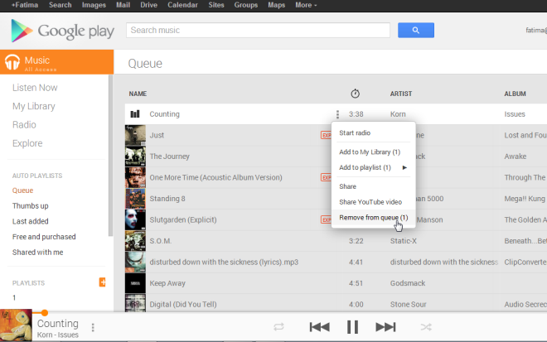Click the playback progress slider knob
The image size is (547, 342).
tap(44, 313)
